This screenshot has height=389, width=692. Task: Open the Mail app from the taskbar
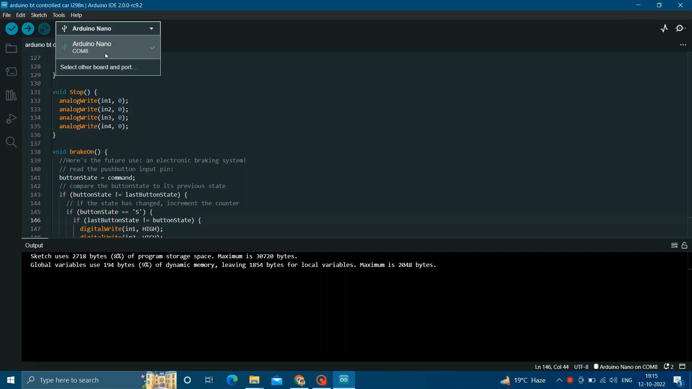coord(277,380)
